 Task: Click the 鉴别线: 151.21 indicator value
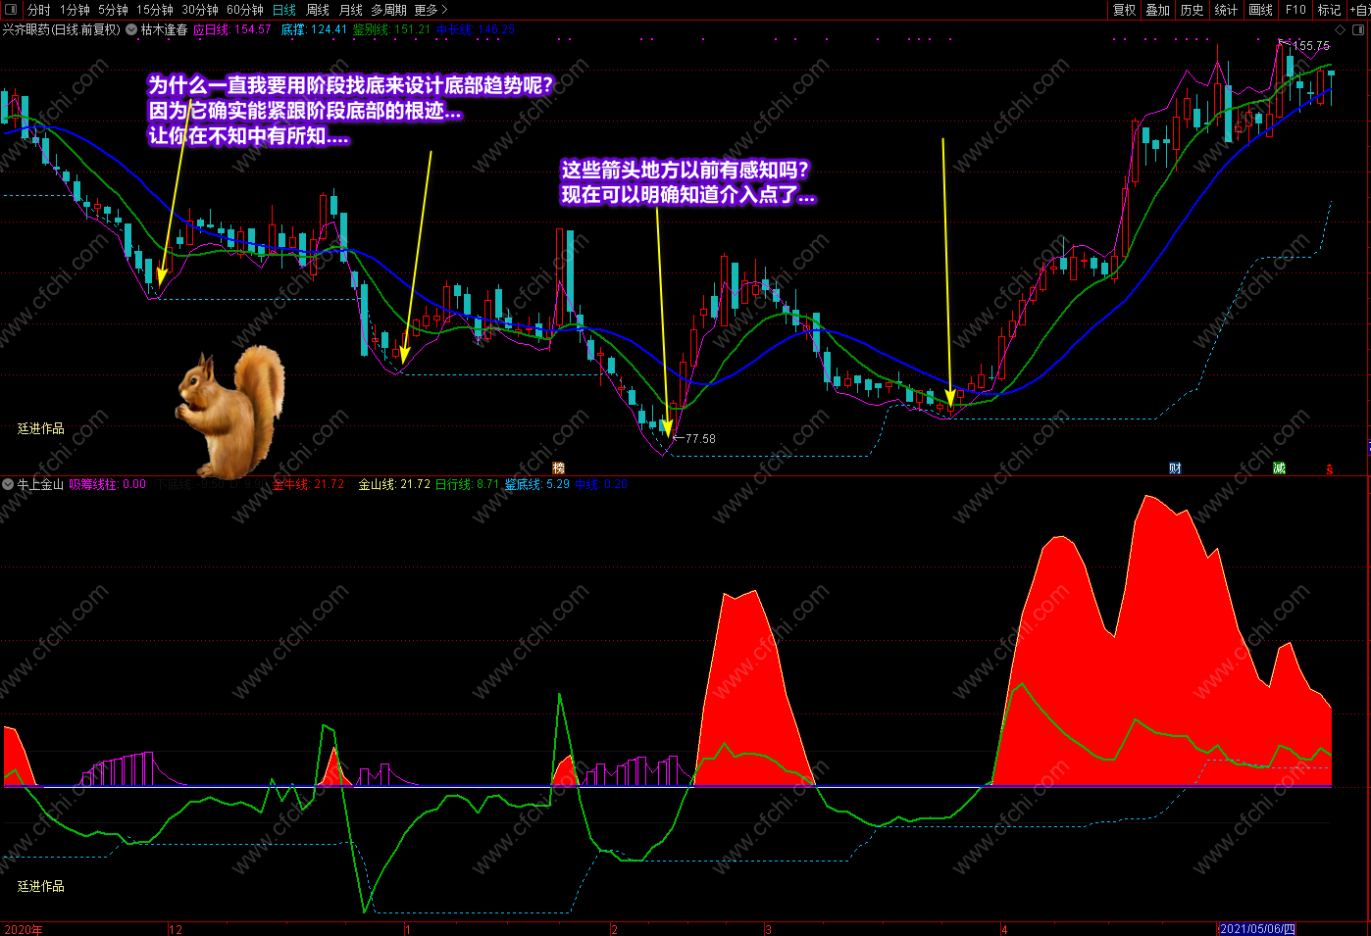pos(391,29)
